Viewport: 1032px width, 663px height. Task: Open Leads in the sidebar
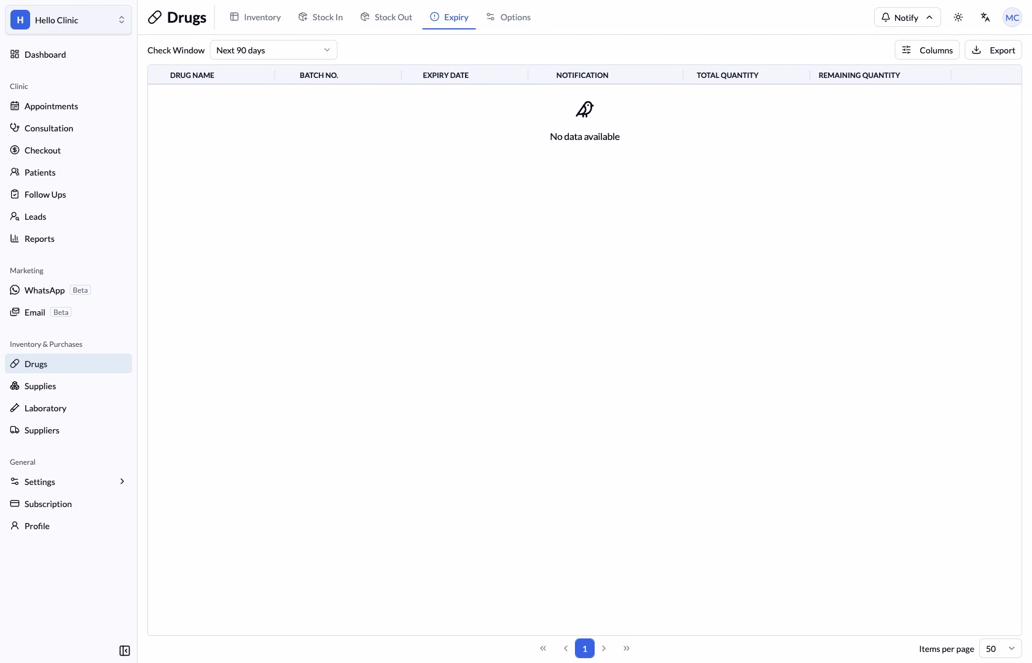click(68, 217)
